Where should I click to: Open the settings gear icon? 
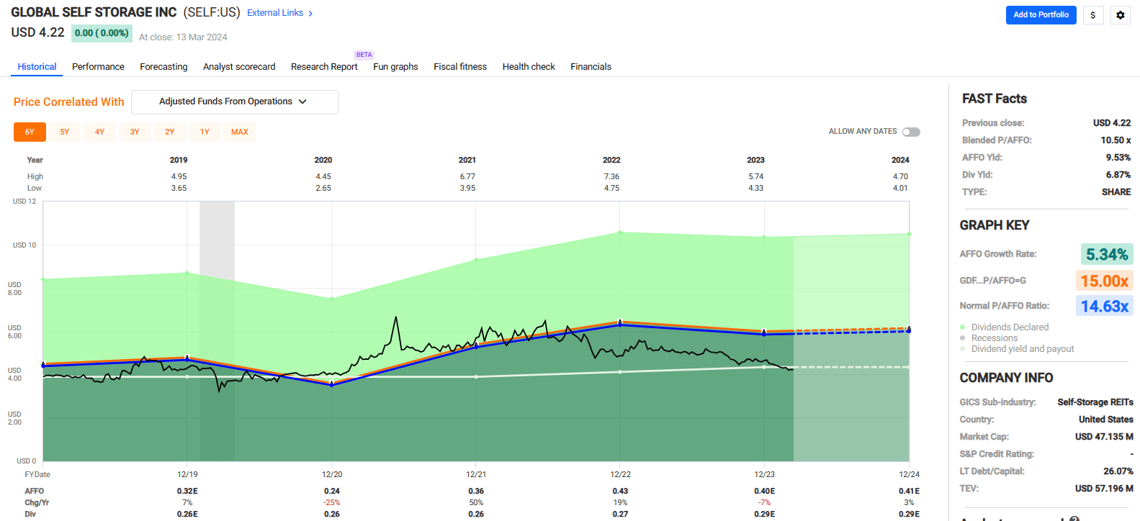[x=1120, y=15]
